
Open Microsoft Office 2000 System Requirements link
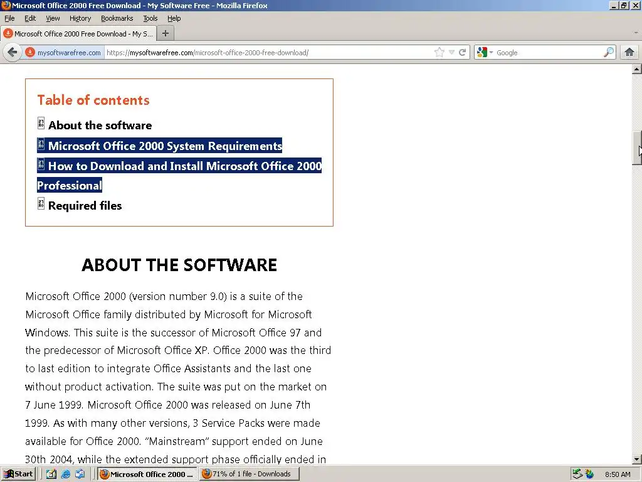[165, 146]
